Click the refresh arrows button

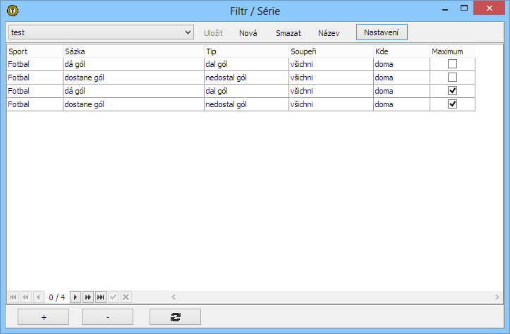coord(175,317)
